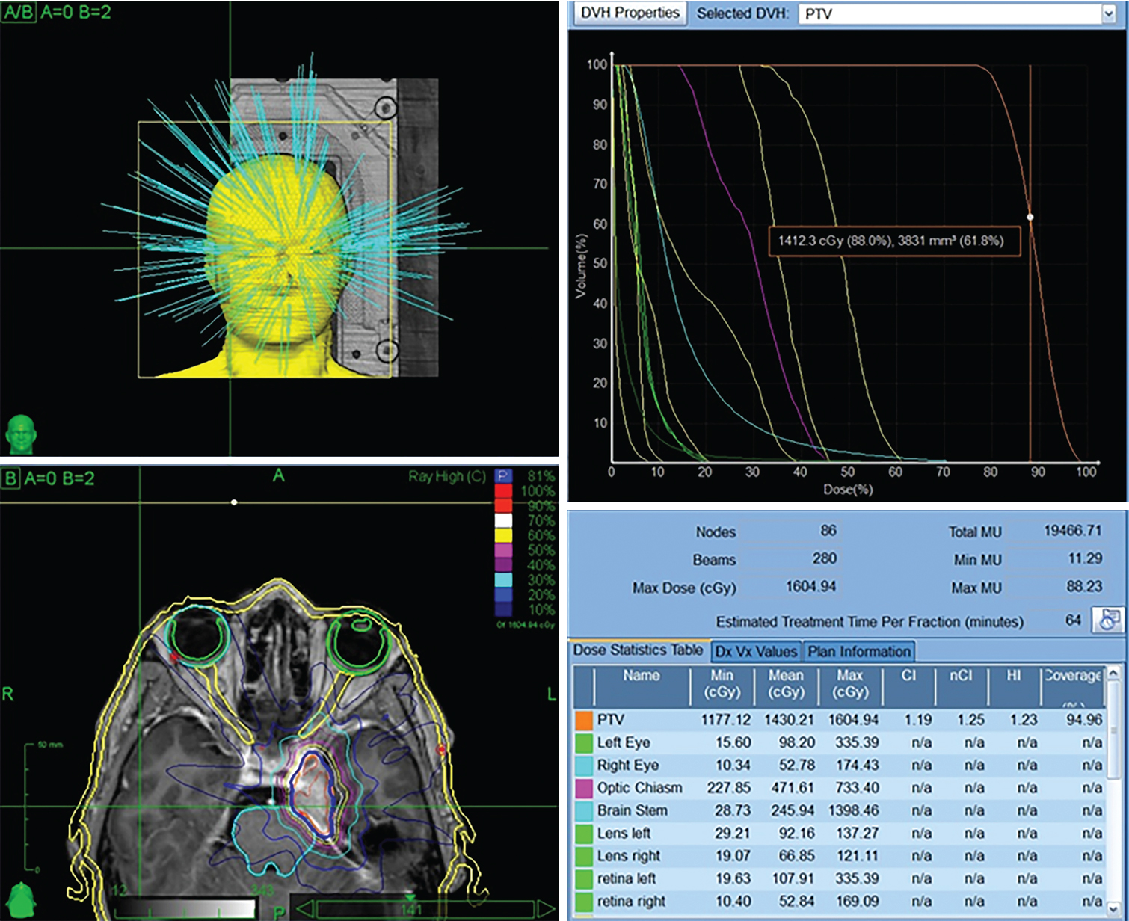Screen dimensions: 1129x921
Task: Click the grayscale window level bar
Action: tap(184, 908)
